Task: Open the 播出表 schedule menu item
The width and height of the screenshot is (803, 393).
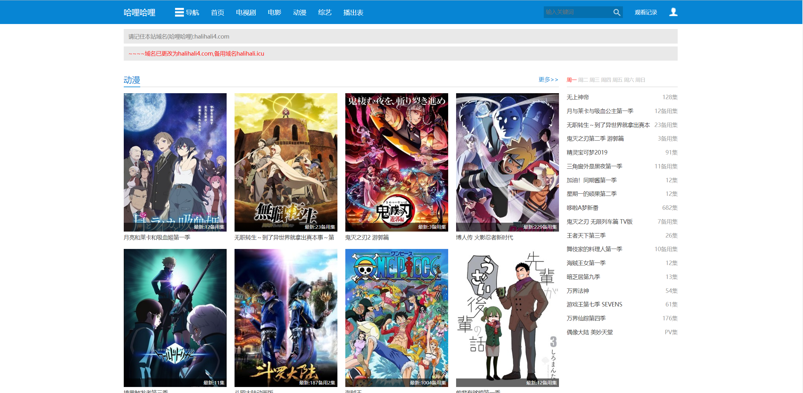Action: click(353, 13)
